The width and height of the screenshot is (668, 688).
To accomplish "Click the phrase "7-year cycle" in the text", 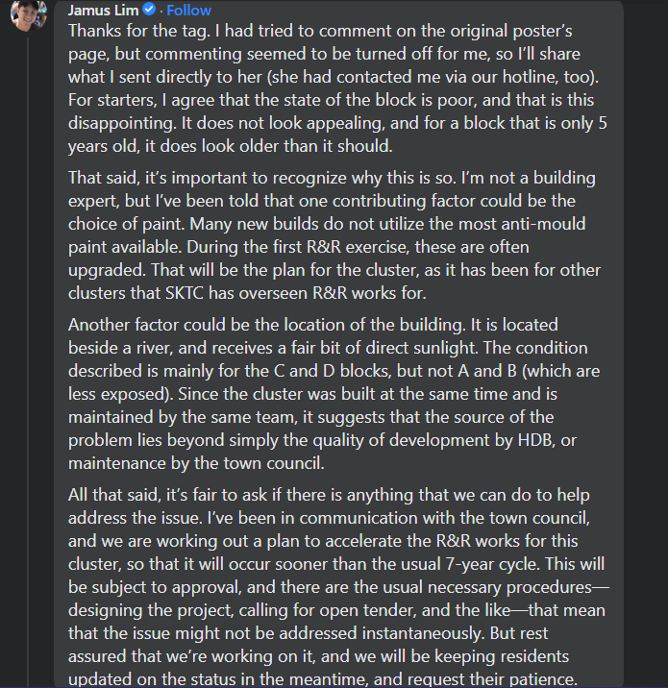I will coord(492,564).
